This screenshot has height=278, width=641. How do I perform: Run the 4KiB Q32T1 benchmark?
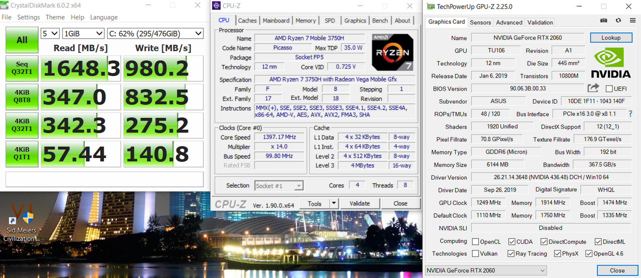22,125
